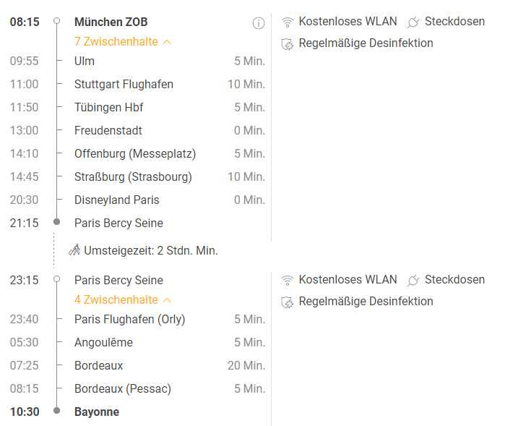Click the disinfection icon in second trip section
Image resolution: width=526 pixels, height=426 pixels.
pyautogui.click(x=287, y=302)
